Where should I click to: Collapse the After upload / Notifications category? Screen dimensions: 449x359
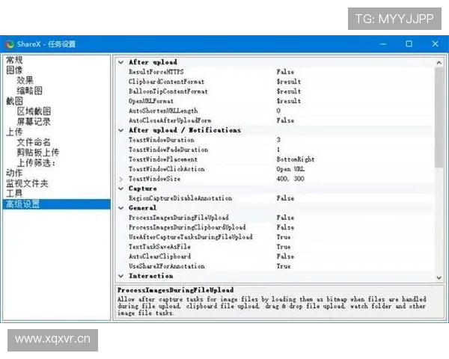pyautogui.click(x=122, y=130)
